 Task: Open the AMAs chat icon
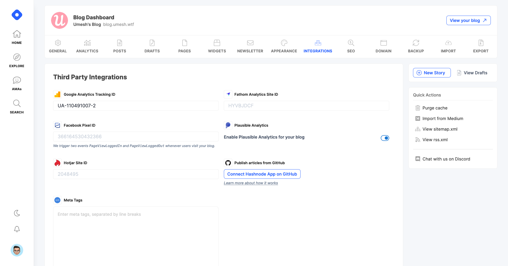(x=17, y=80)
